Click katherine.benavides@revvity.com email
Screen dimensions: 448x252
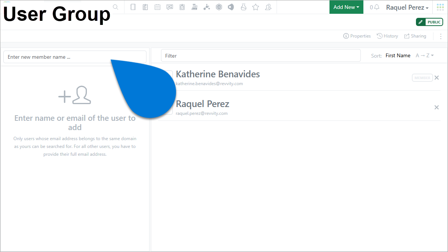(x=209, y=84)
